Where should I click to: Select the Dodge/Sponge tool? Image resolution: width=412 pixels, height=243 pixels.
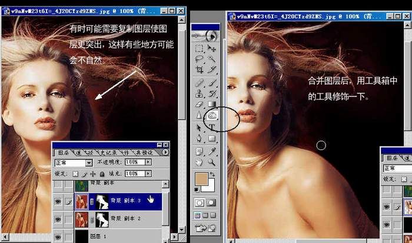pyautogui.click(x=212, y=115)
